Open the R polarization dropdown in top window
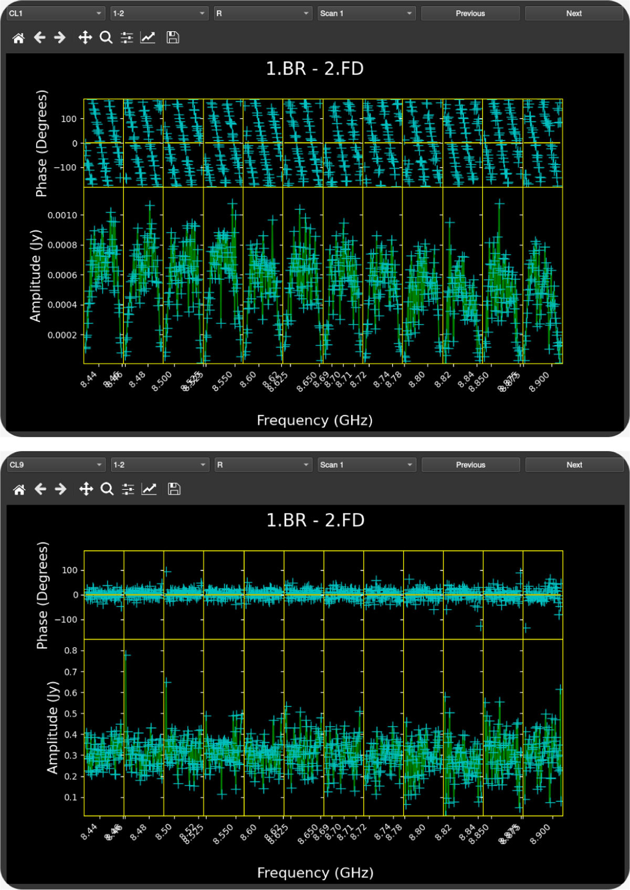Screen dimensions: 630x890 263,14
